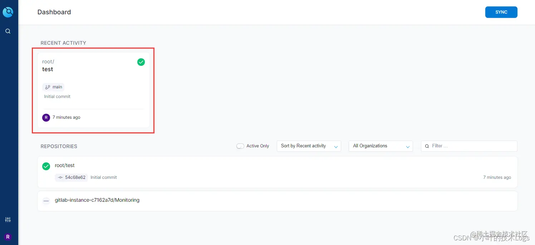Click the inactive dash icon beside gitlab-instance Monitoring
Viewport: 535px width, 245px height.
pos(46,201)
